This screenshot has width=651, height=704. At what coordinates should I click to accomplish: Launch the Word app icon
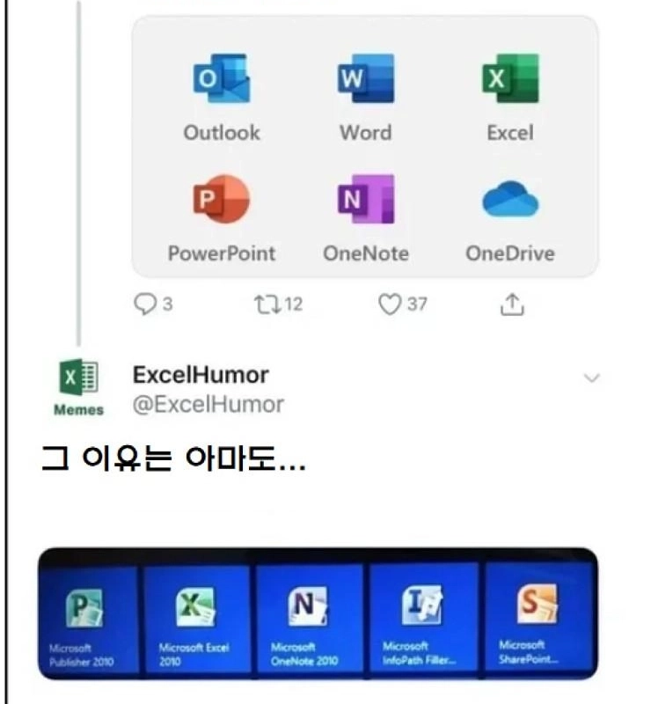pos(366,78)
